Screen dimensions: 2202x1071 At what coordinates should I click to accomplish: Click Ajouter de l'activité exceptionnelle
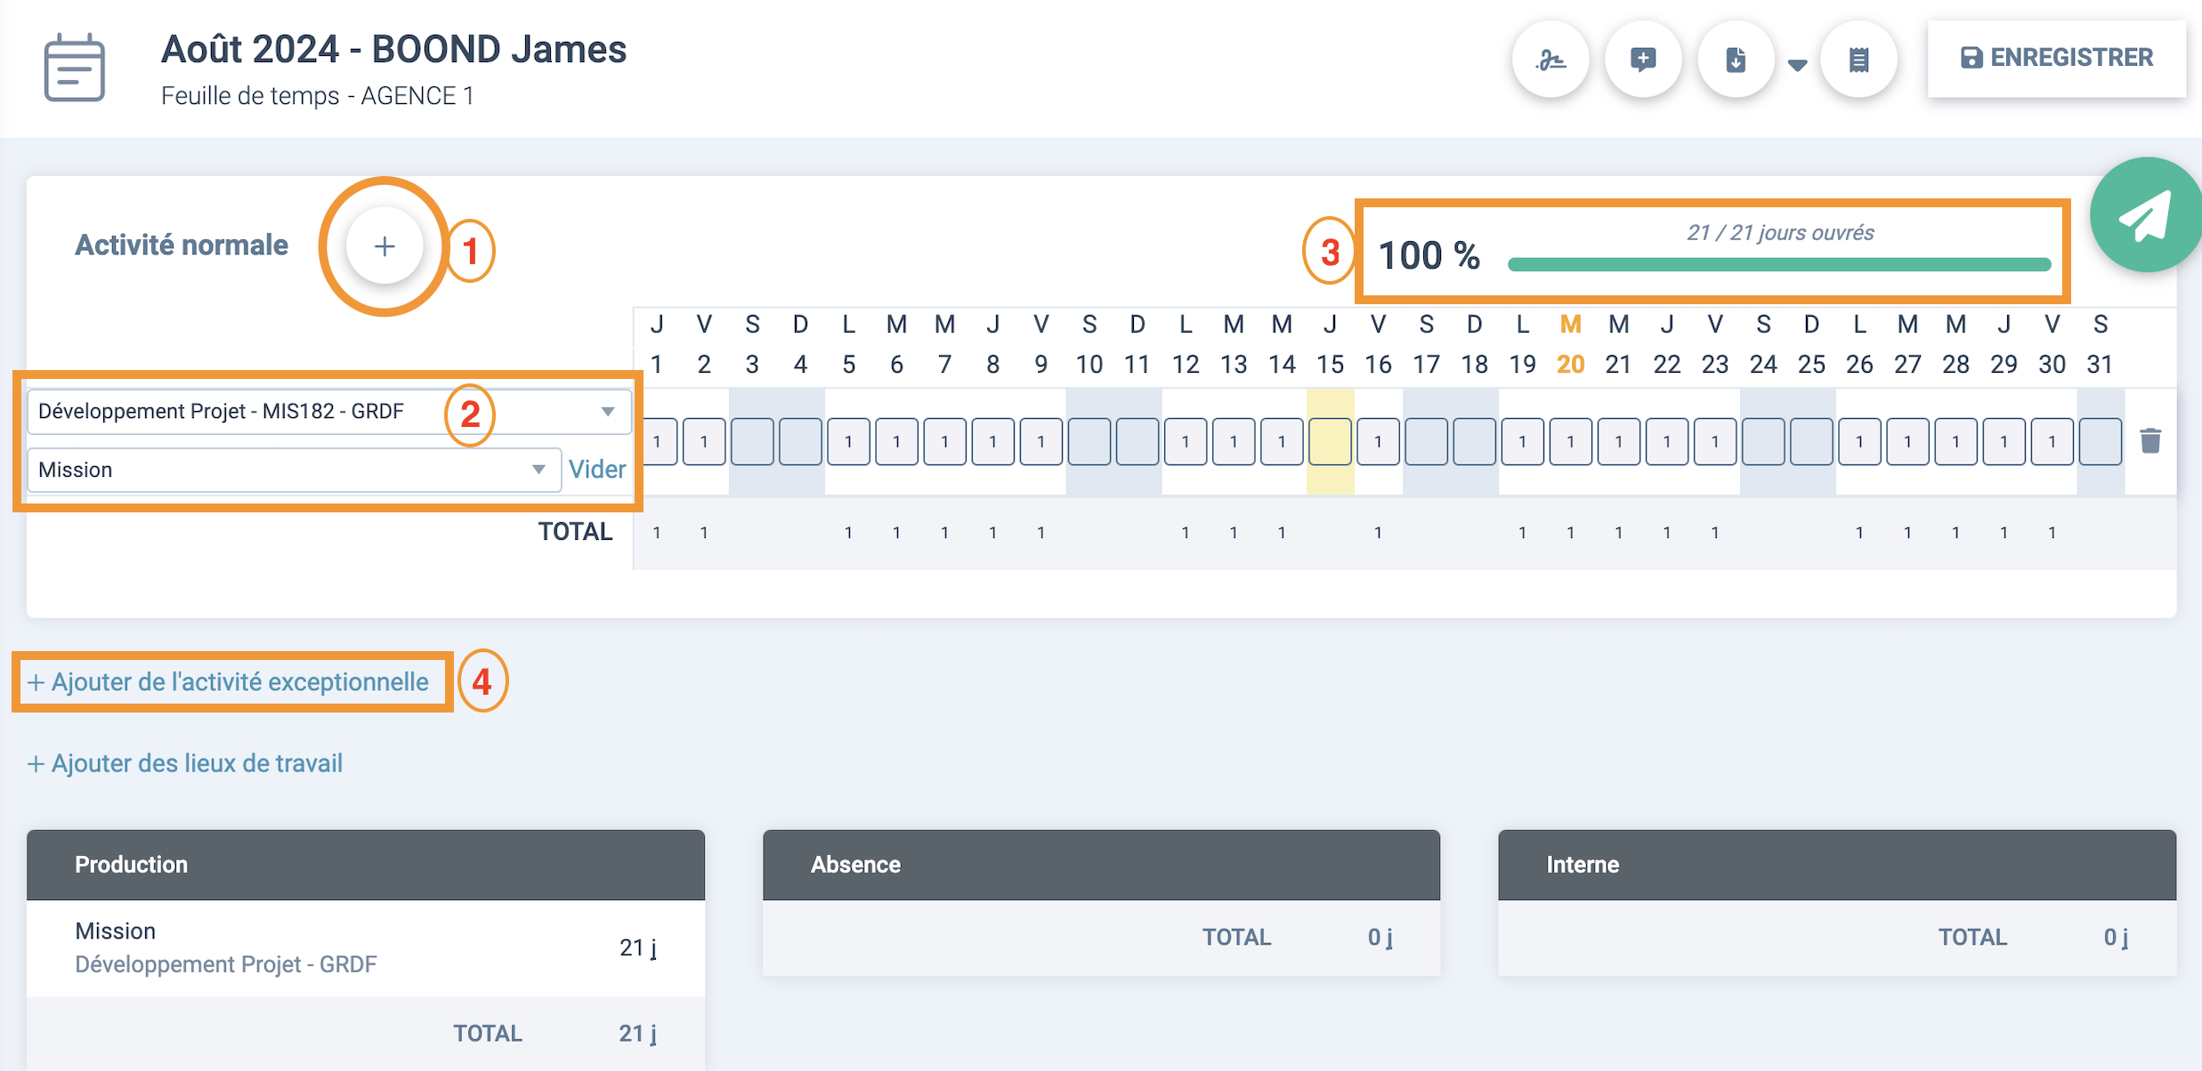[230, 682]
